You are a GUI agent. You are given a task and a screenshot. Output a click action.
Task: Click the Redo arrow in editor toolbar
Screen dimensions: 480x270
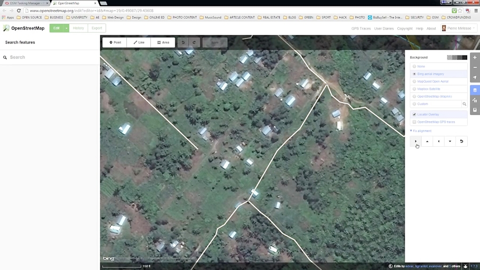[x=194, y=43]
